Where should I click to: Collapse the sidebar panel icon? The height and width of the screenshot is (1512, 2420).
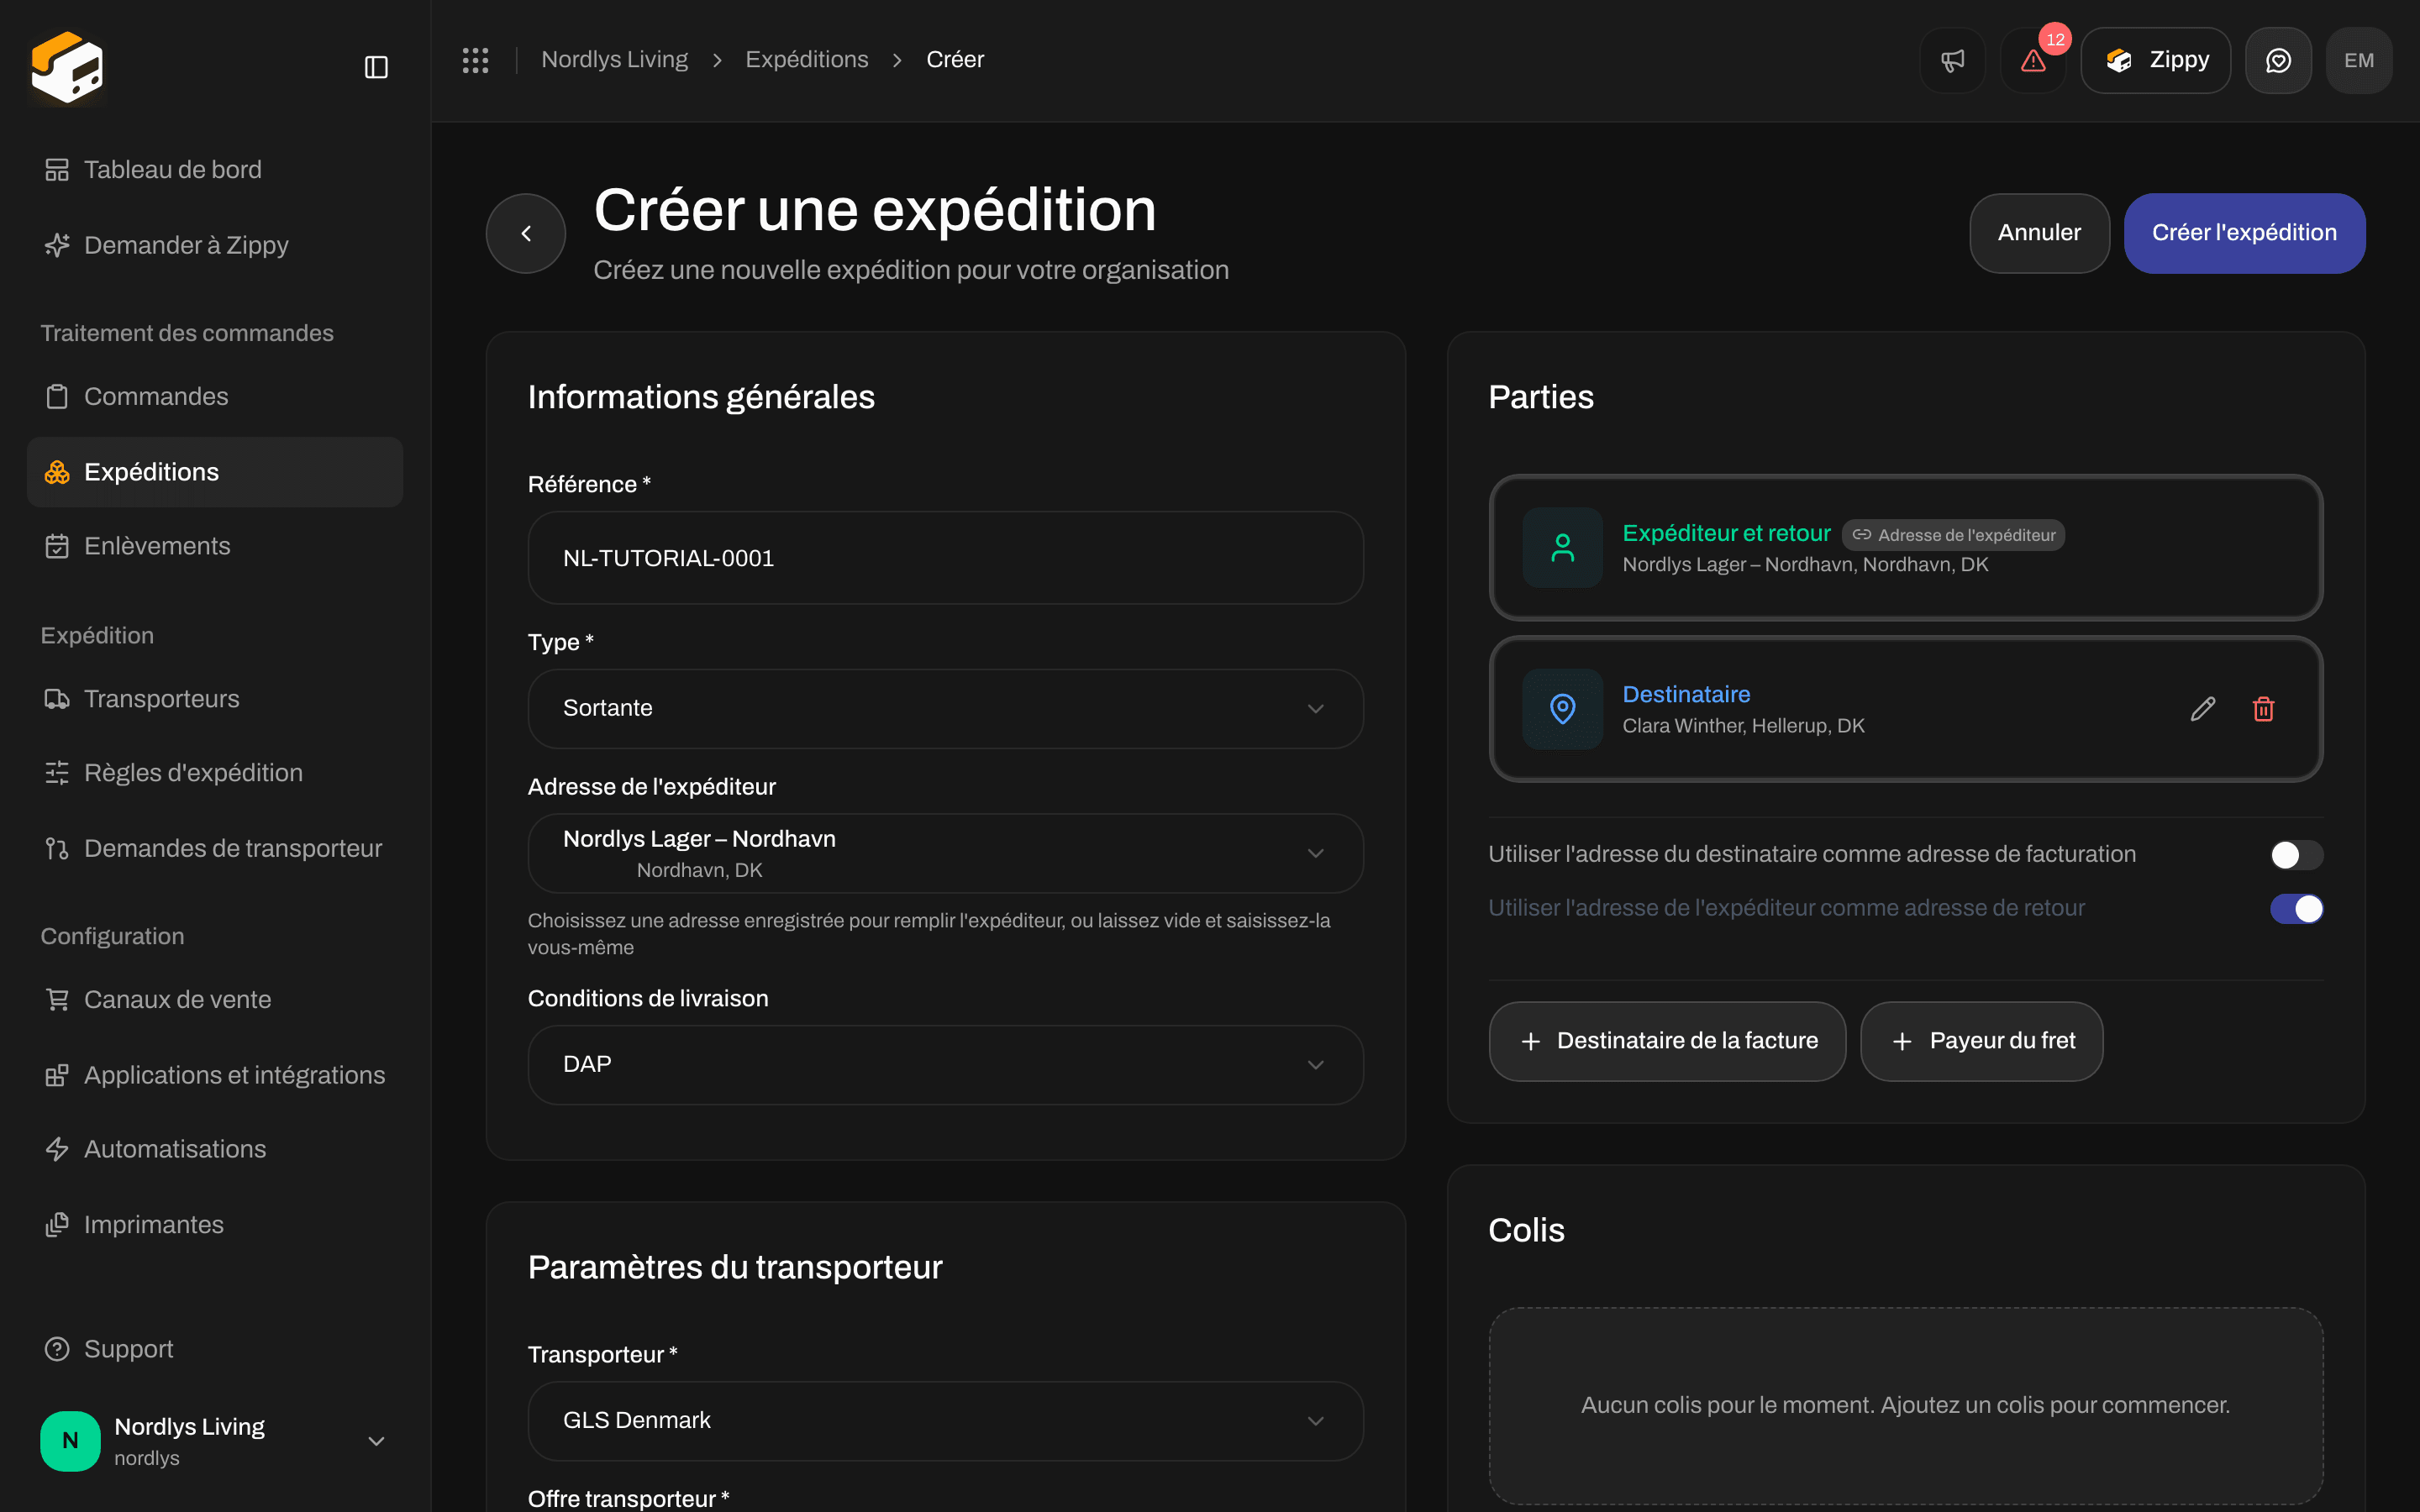pyautogui.click(x=376, y=67)
